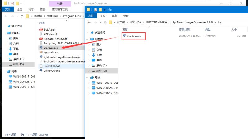Open the 共享 tab in the fix window
The image size is (248, 139).
click(114, 16)
